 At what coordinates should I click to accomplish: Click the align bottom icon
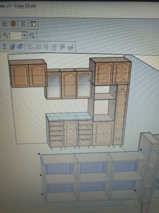click(x=54, y=47)
